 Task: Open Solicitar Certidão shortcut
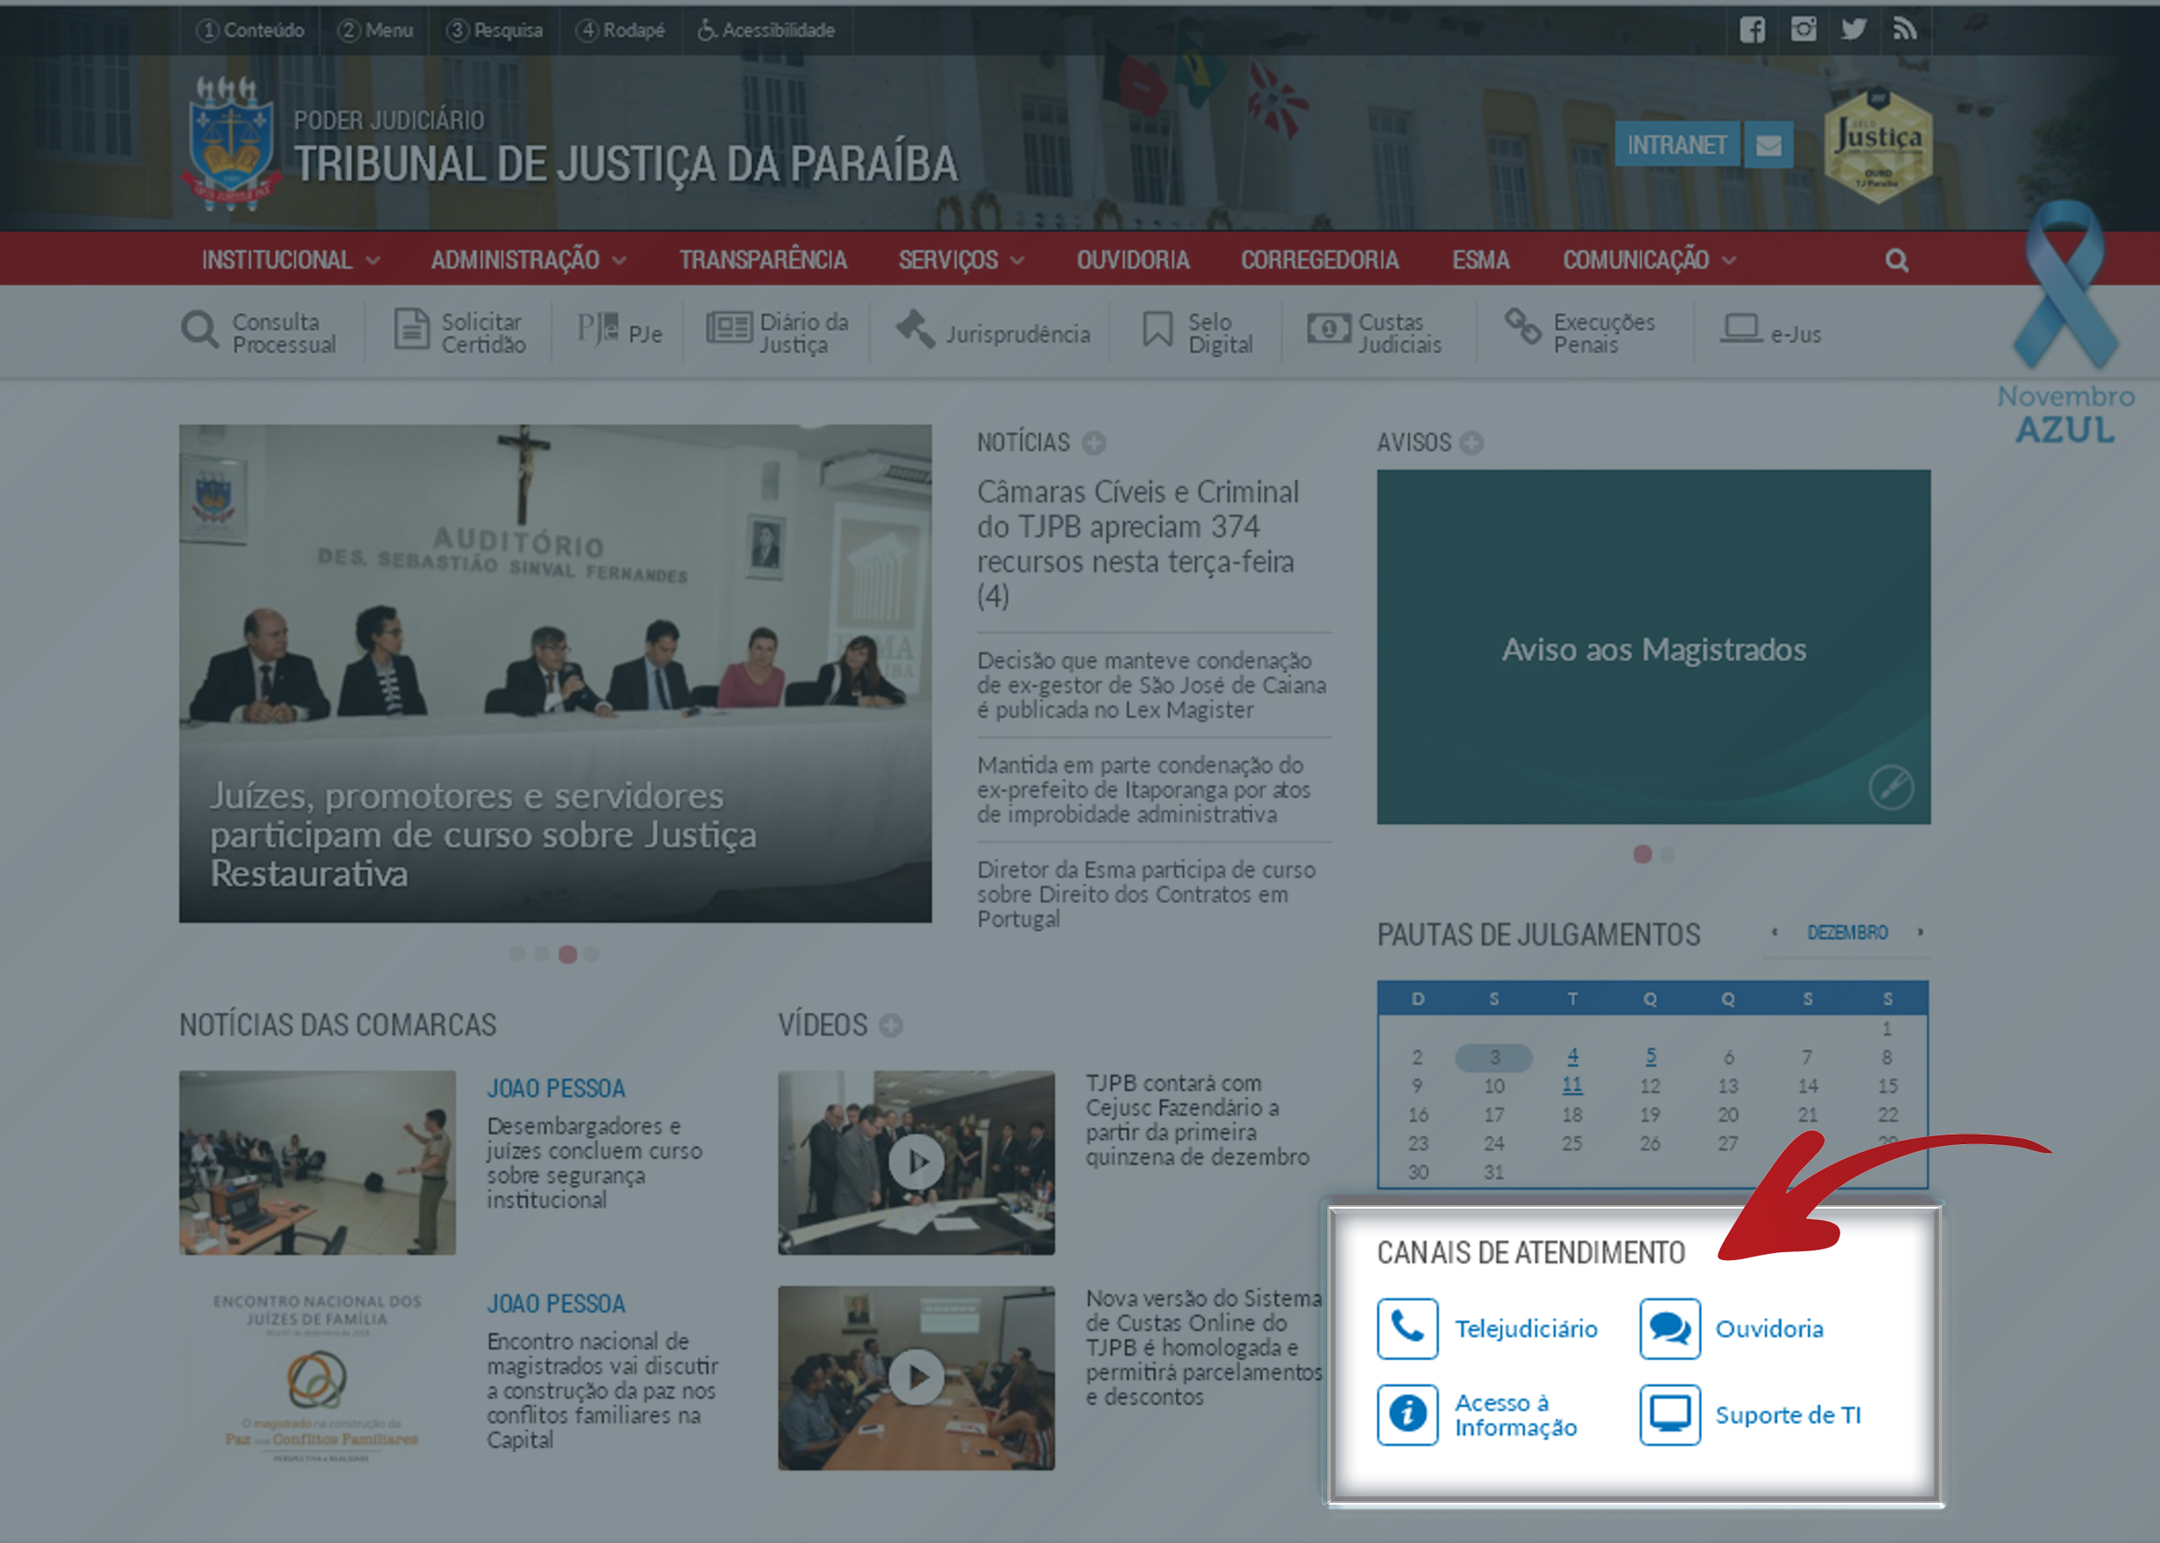coord(460,333)
